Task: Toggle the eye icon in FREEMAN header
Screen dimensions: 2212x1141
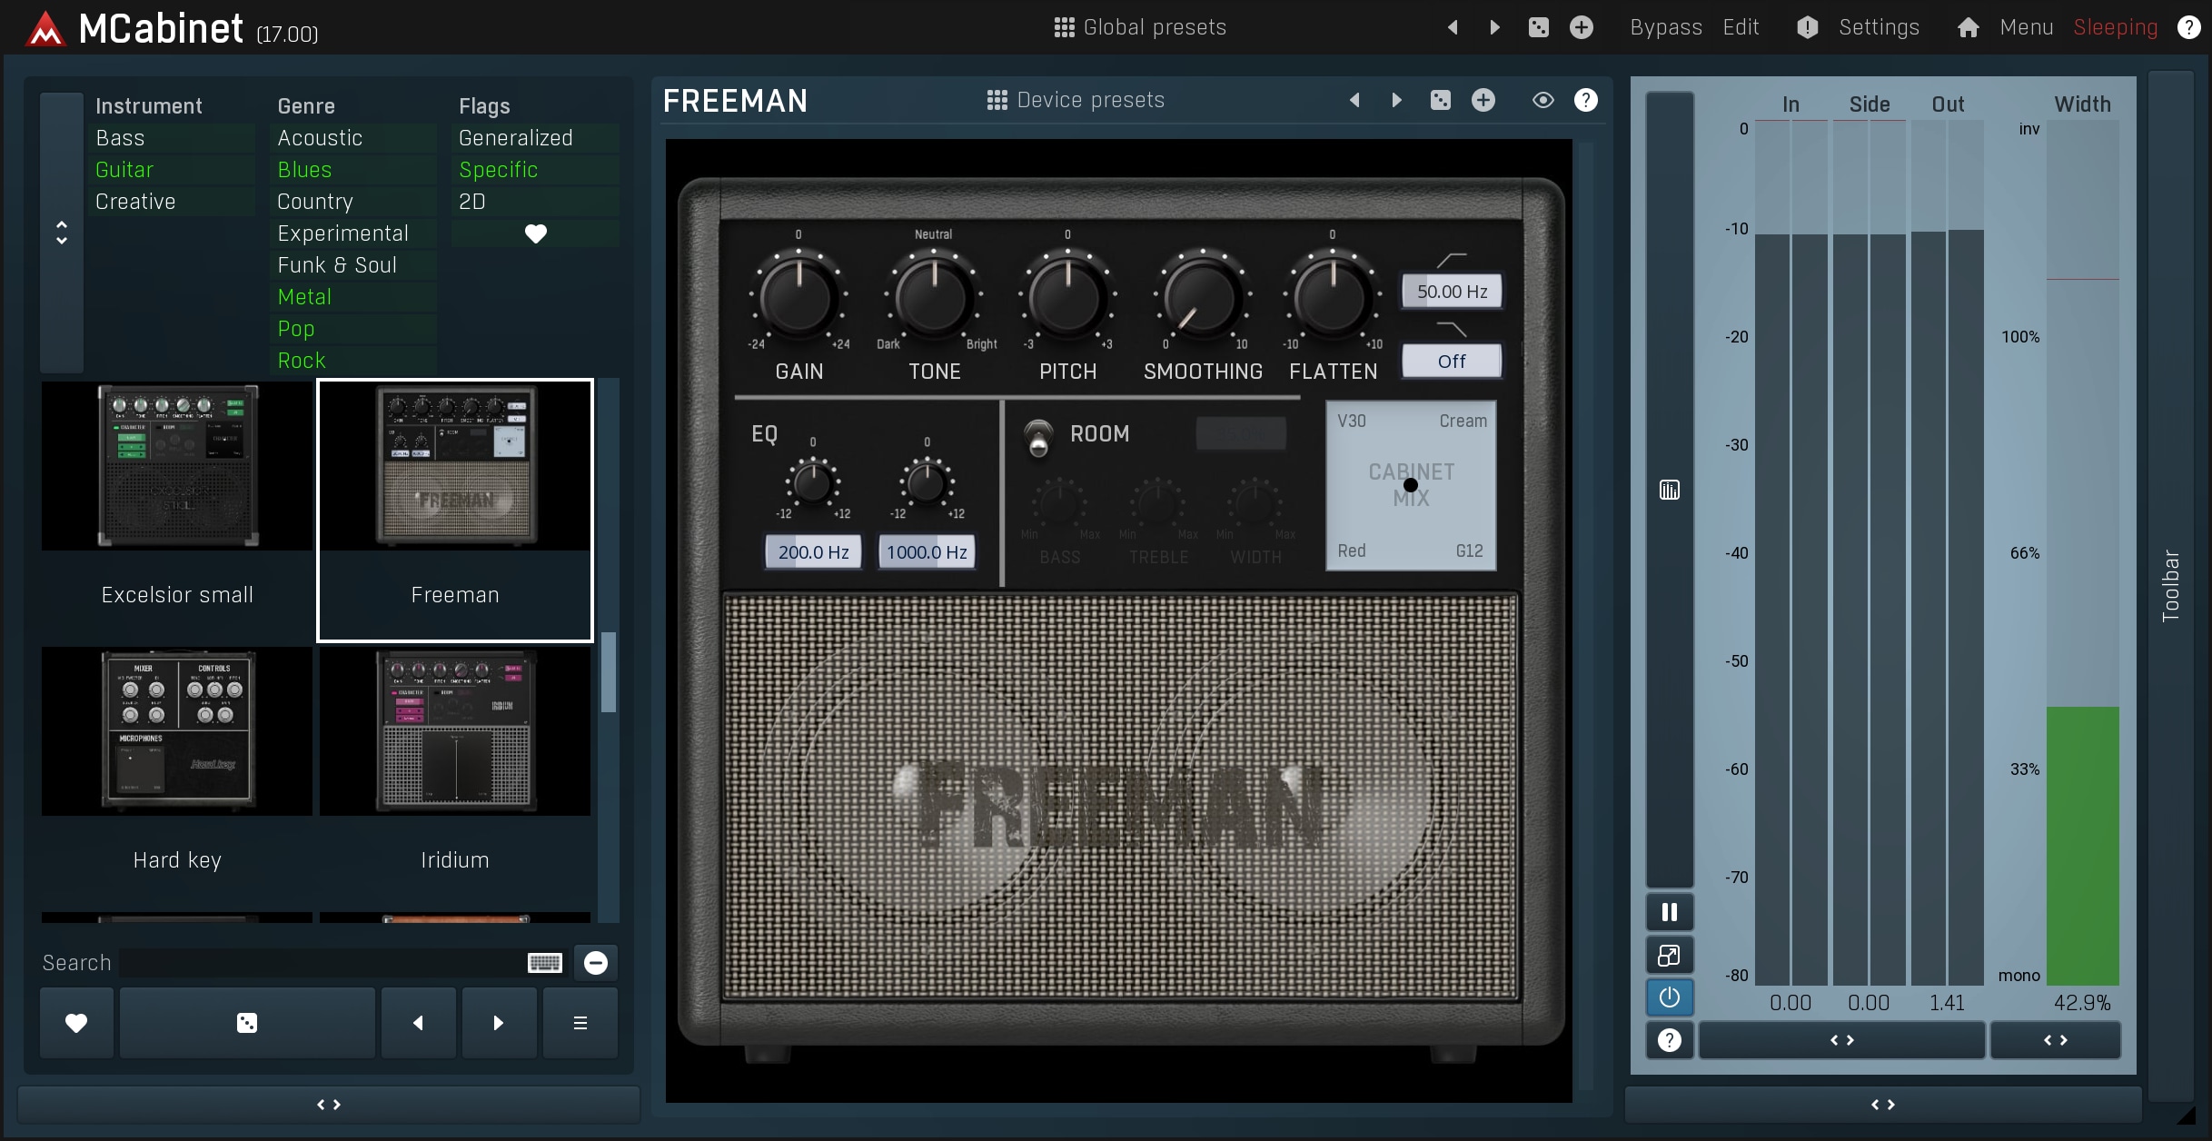Action: pos(1542,100)
